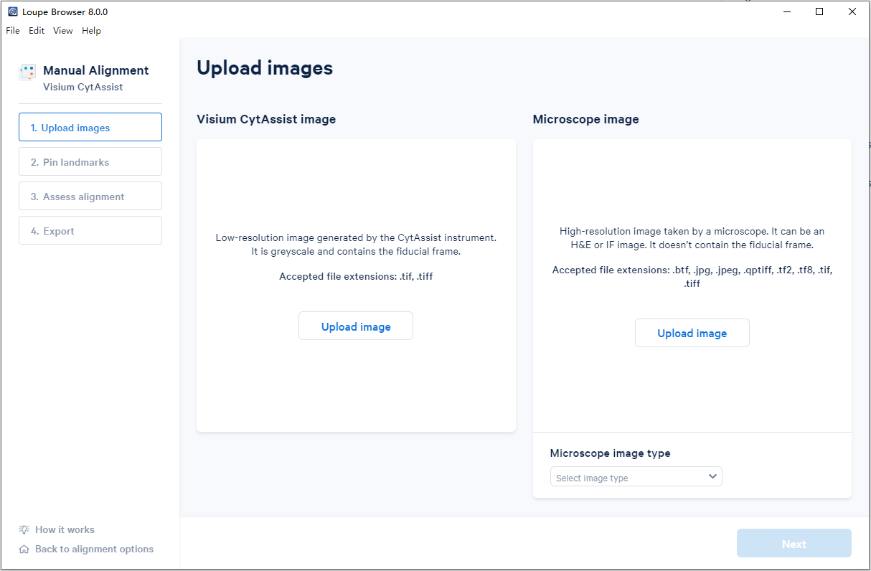Maximize the Loupe Browser window
Screen dimensions: 871x571
tap(819, 11)
